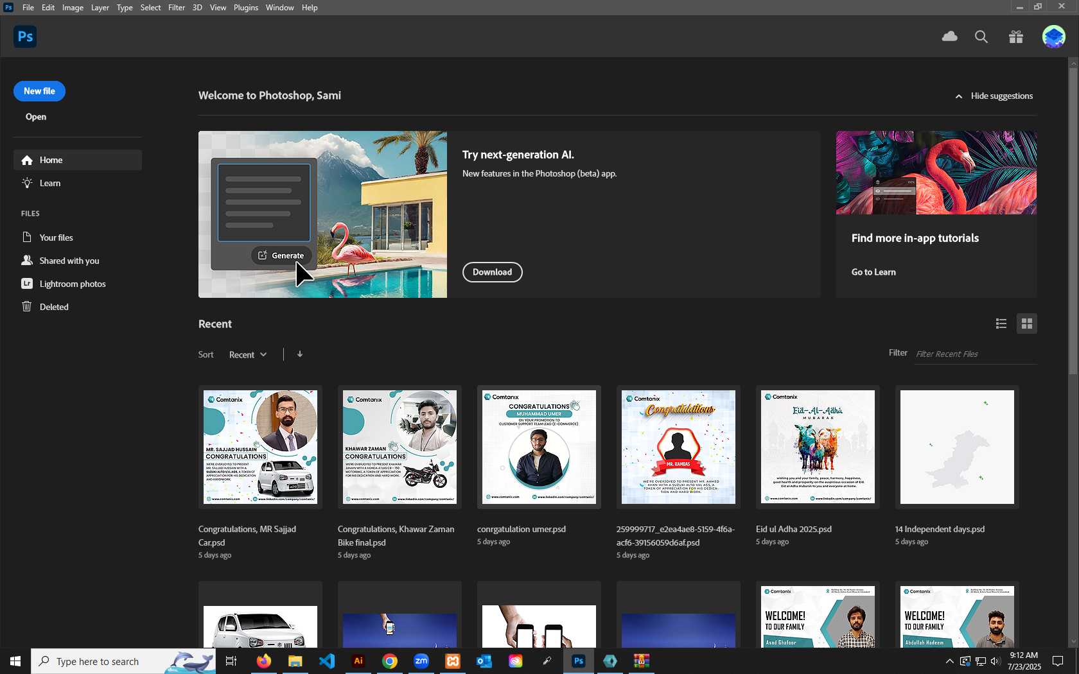The image size is (1079, 674).
Task: Open Outlook from the taskbar
Action: [x=484, y=661]
